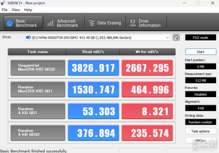Change Start position 0 MB value
Screen dimensions: 219x153
point(200,66)
